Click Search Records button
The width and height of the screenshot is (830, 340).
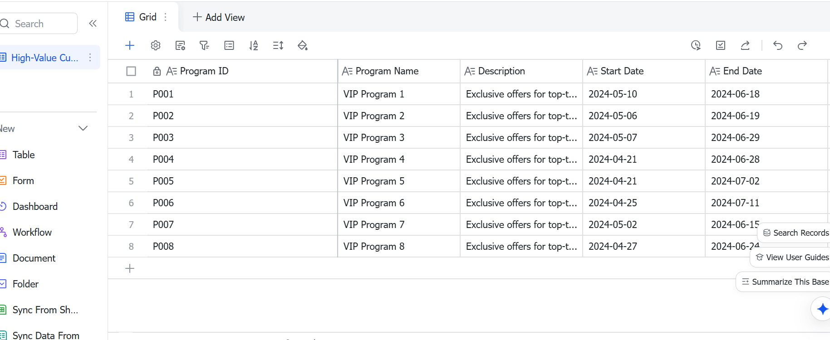(795, 233)
